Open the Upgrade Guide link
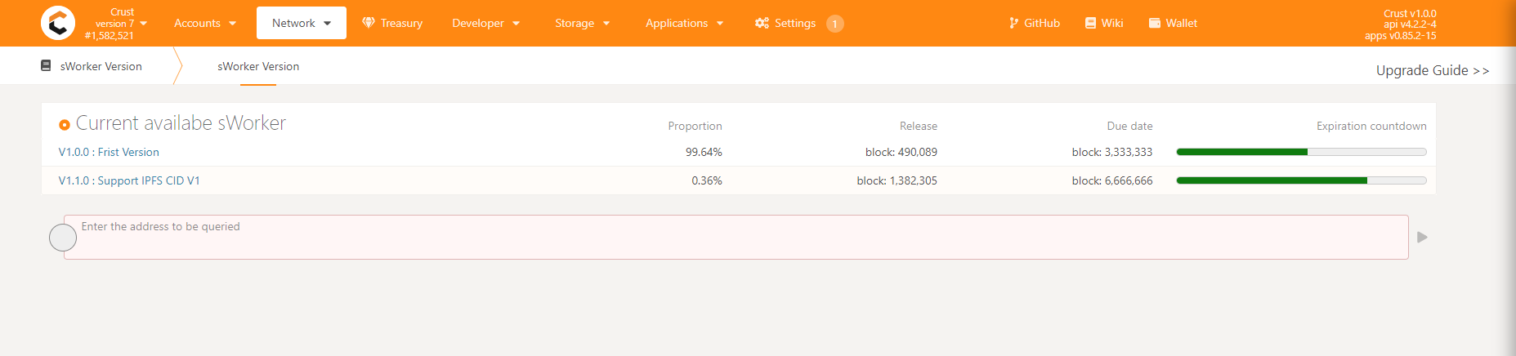Screen dimensions: 1516x356 pyautogui.click(x=1432, y=70)
